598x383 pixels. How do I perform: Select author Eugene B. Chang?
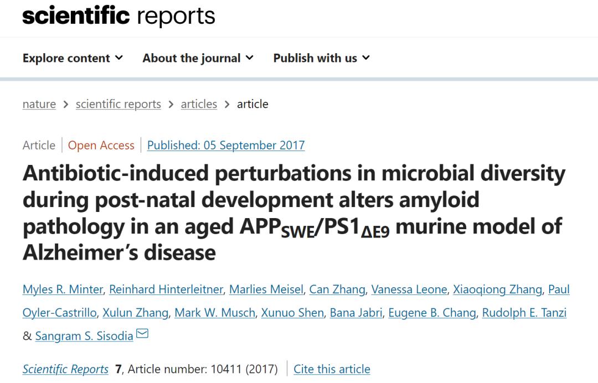tap(431, 313)
